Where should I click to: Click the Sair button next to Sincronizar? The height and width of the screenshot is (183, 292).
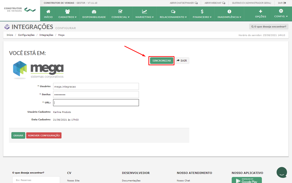coord(182,61)
